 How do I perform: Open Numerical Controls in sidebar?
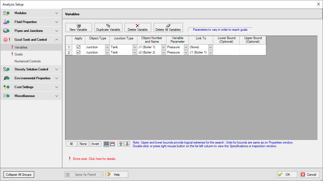point(27,61)
